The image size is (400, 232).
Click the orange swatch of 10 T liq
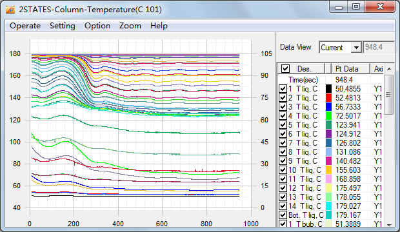(328, 169)
